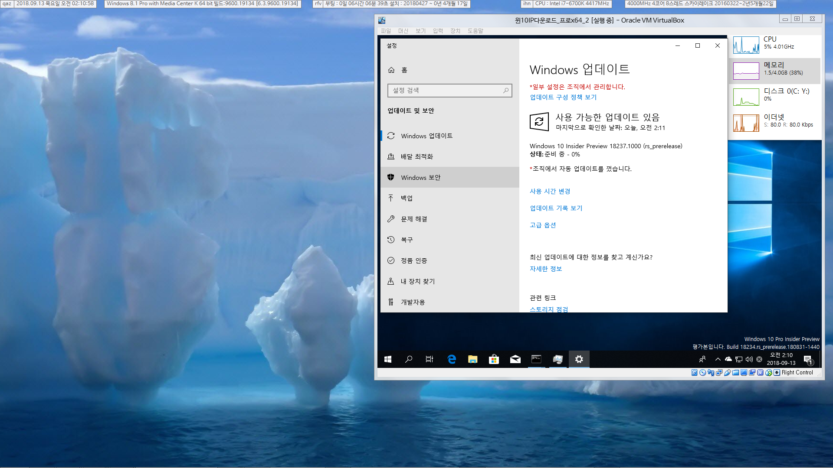833x468 pixels.
Task: Click VirtualBox hard disk status icon
Action: click(694, 373)
